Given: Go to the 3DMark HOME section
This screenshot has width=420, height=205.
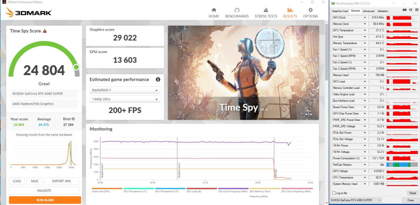Looking at the screenshot, I should [x=214, y=13].
